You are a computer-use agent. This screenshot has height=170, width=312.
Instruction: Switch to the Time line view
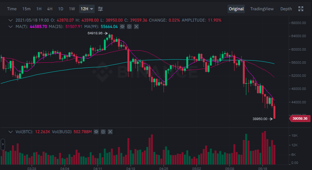12,8
